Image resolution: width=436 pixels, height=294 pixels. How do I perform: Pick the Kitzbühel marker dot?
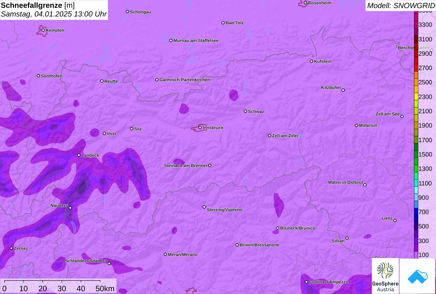(x=343, y=90)
